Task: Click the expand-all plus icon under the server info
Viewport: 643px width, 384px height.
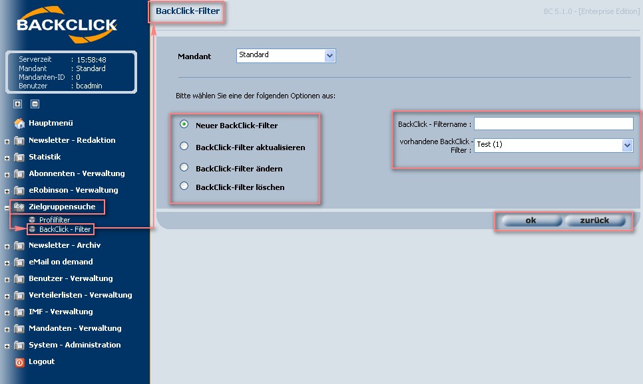Action: tap(17, 104)
